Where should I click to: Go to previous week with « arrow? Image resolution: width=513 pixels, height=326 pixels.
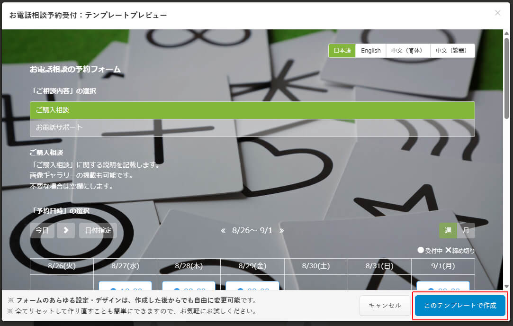click(223, 231)
